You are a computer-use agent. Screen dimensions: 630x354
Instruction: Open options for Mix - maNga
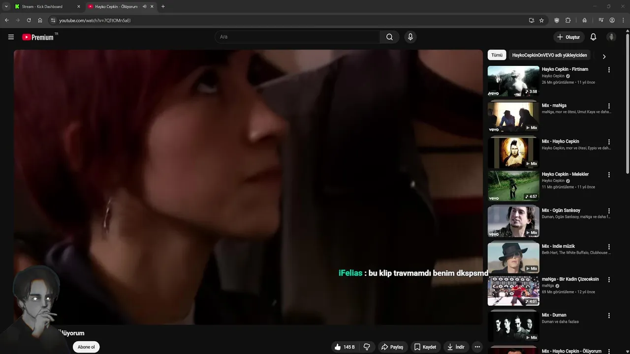tap(609, 106)
